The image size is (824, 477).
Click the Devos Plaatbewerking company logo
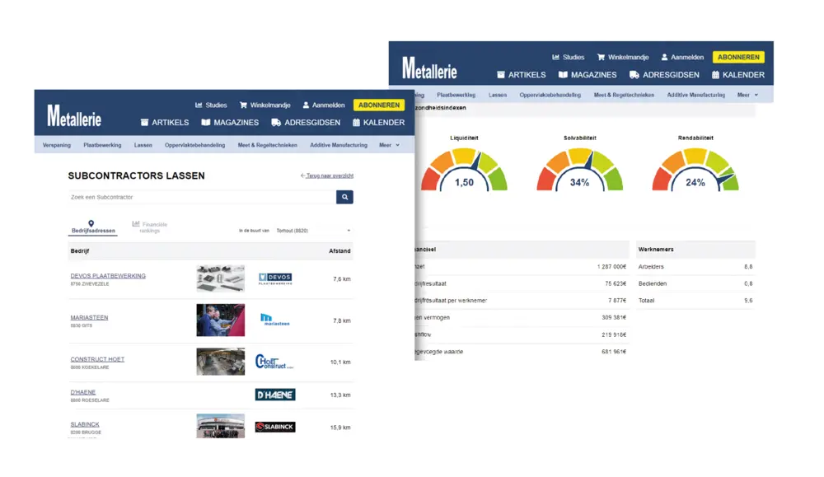coord(274,278)
